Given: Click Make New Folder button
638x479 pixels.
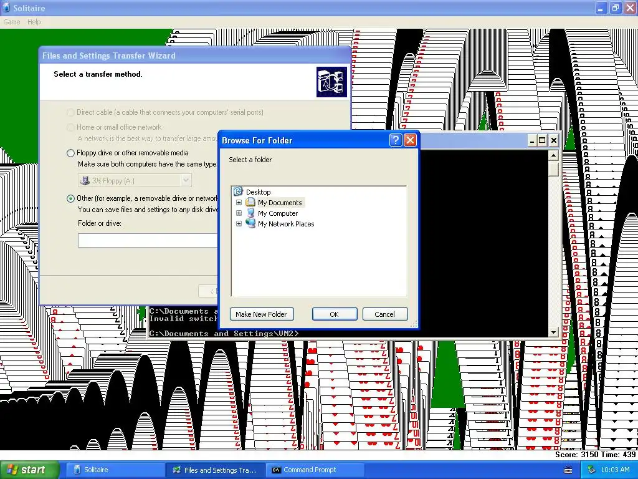Looking at the screenshot, I should 262,314.
